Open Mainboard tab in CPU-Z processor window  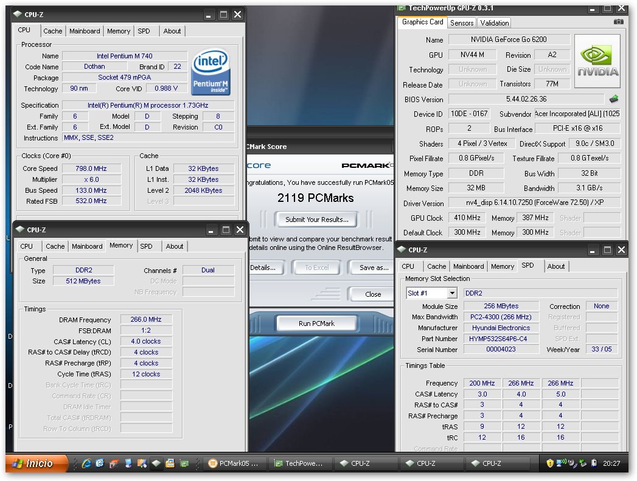point(85,31)
